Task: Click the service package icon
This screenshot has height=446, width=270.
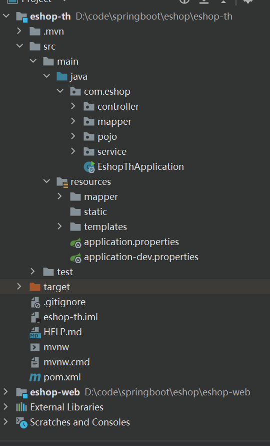Action: tap(89, 152)
